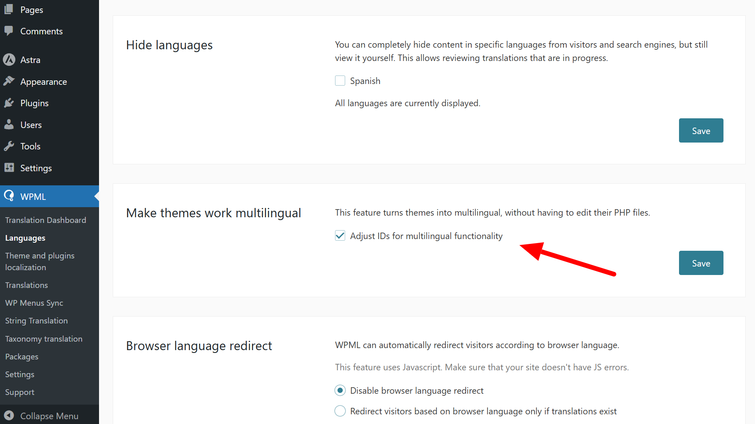755x424 pixels.
Task: Click the Comments speech bubble icon
Action: [9, 31]
